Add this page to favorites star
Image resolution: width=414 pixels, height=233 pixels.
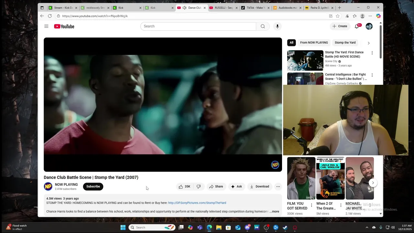click(338, 16)
